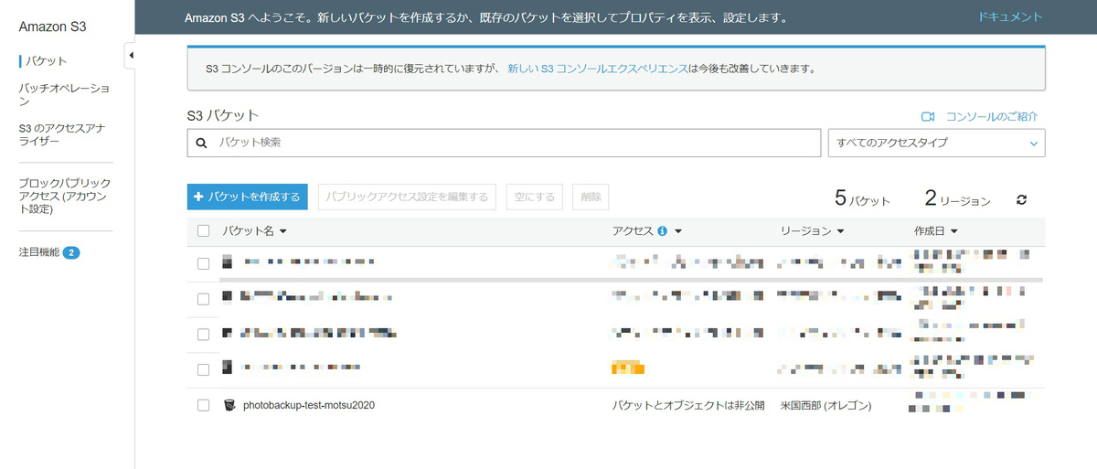Collapse the left sidebar with the arrow
The image size is (1097, 469).
pos(130,56)
